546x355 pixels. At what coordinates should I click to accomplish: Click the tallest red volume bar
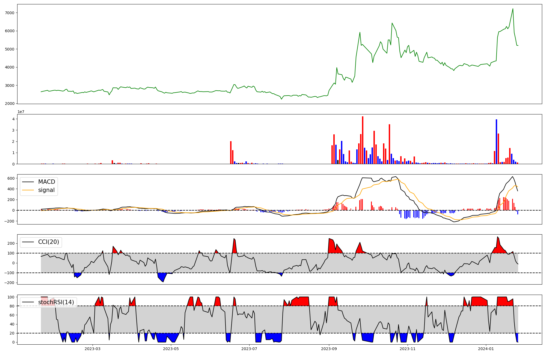coord(363,140)
